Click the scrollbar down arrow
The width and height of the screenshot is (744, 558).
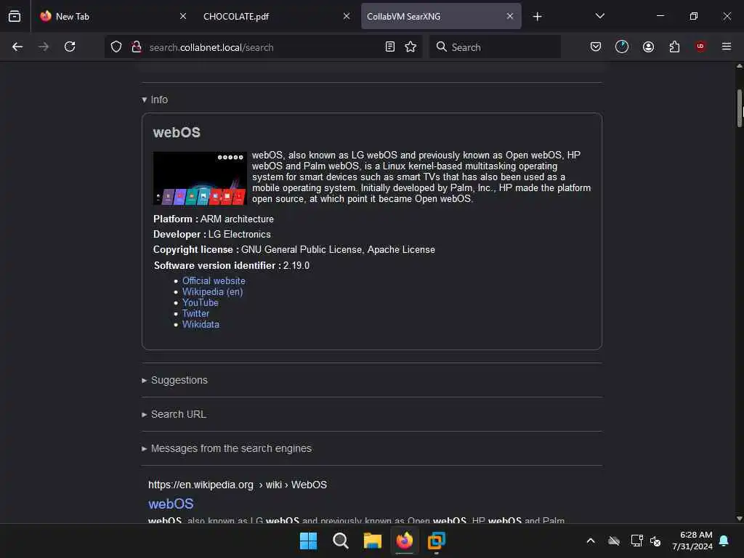(739, 519)
